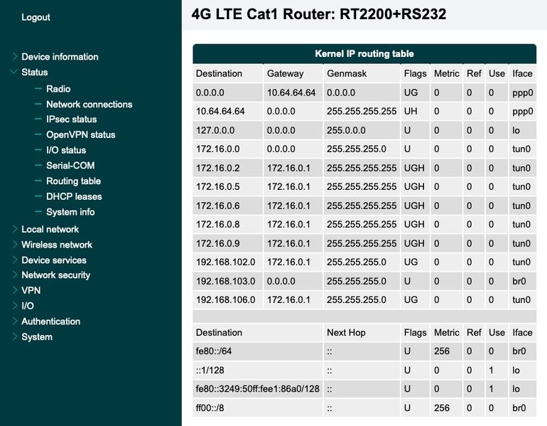Open the OpenVPN status page
This screenshot has width=547, height=426.
[x=80, y=135]
